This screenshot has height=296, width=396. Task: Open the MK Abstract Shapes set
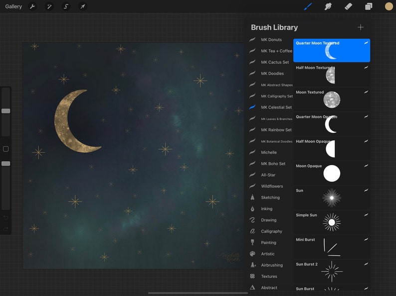pyautogui.click(x=271, y=85)
